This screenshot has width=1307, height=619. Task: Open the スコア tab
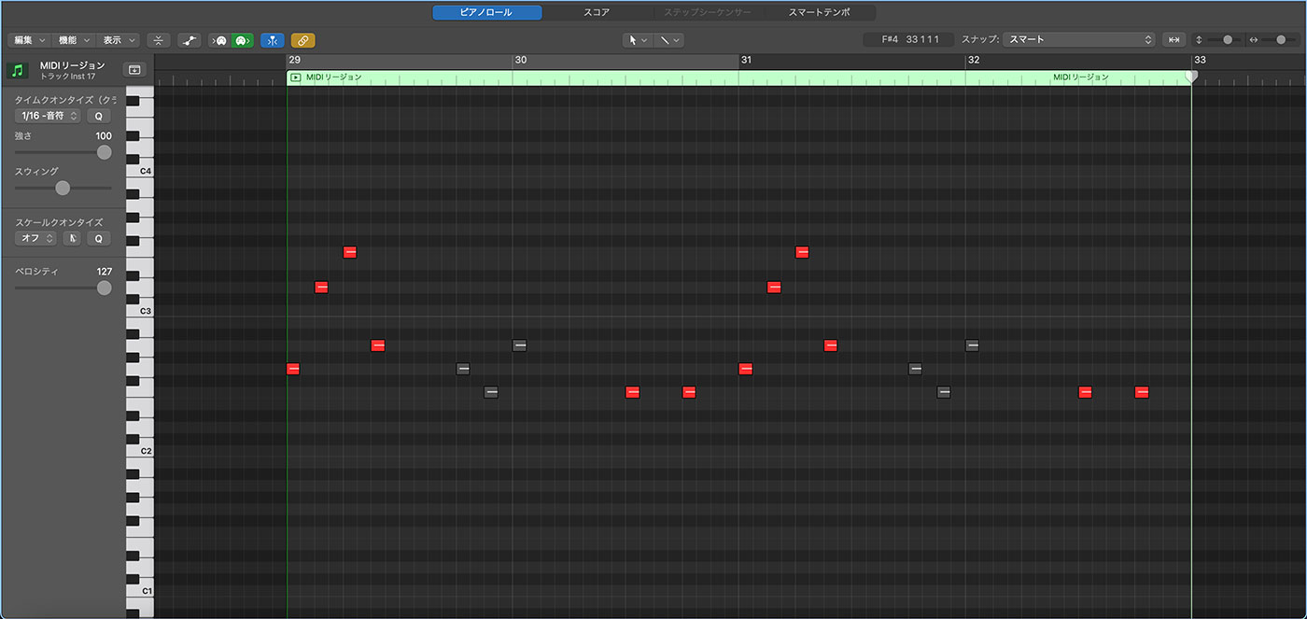(x=597, y=12)
